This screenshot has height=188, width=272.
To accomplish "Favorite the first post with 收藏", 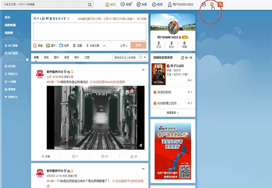I will (x=46, y=156).
